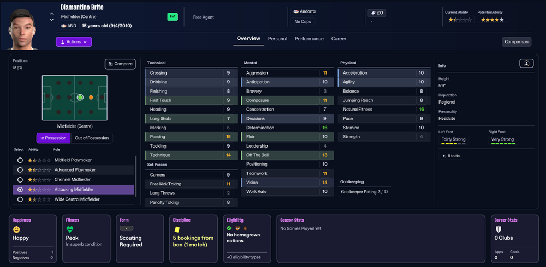546x267 pixels.
Task: Click the green eligibility checkmark icon
Action: click(229, 228)
